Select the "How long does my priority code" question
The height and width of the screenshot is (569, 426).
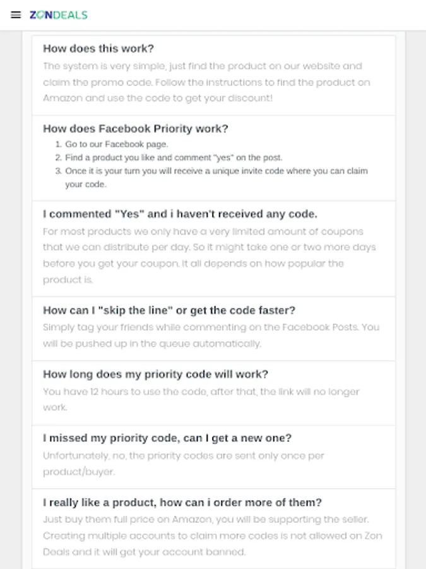point(155,374)
